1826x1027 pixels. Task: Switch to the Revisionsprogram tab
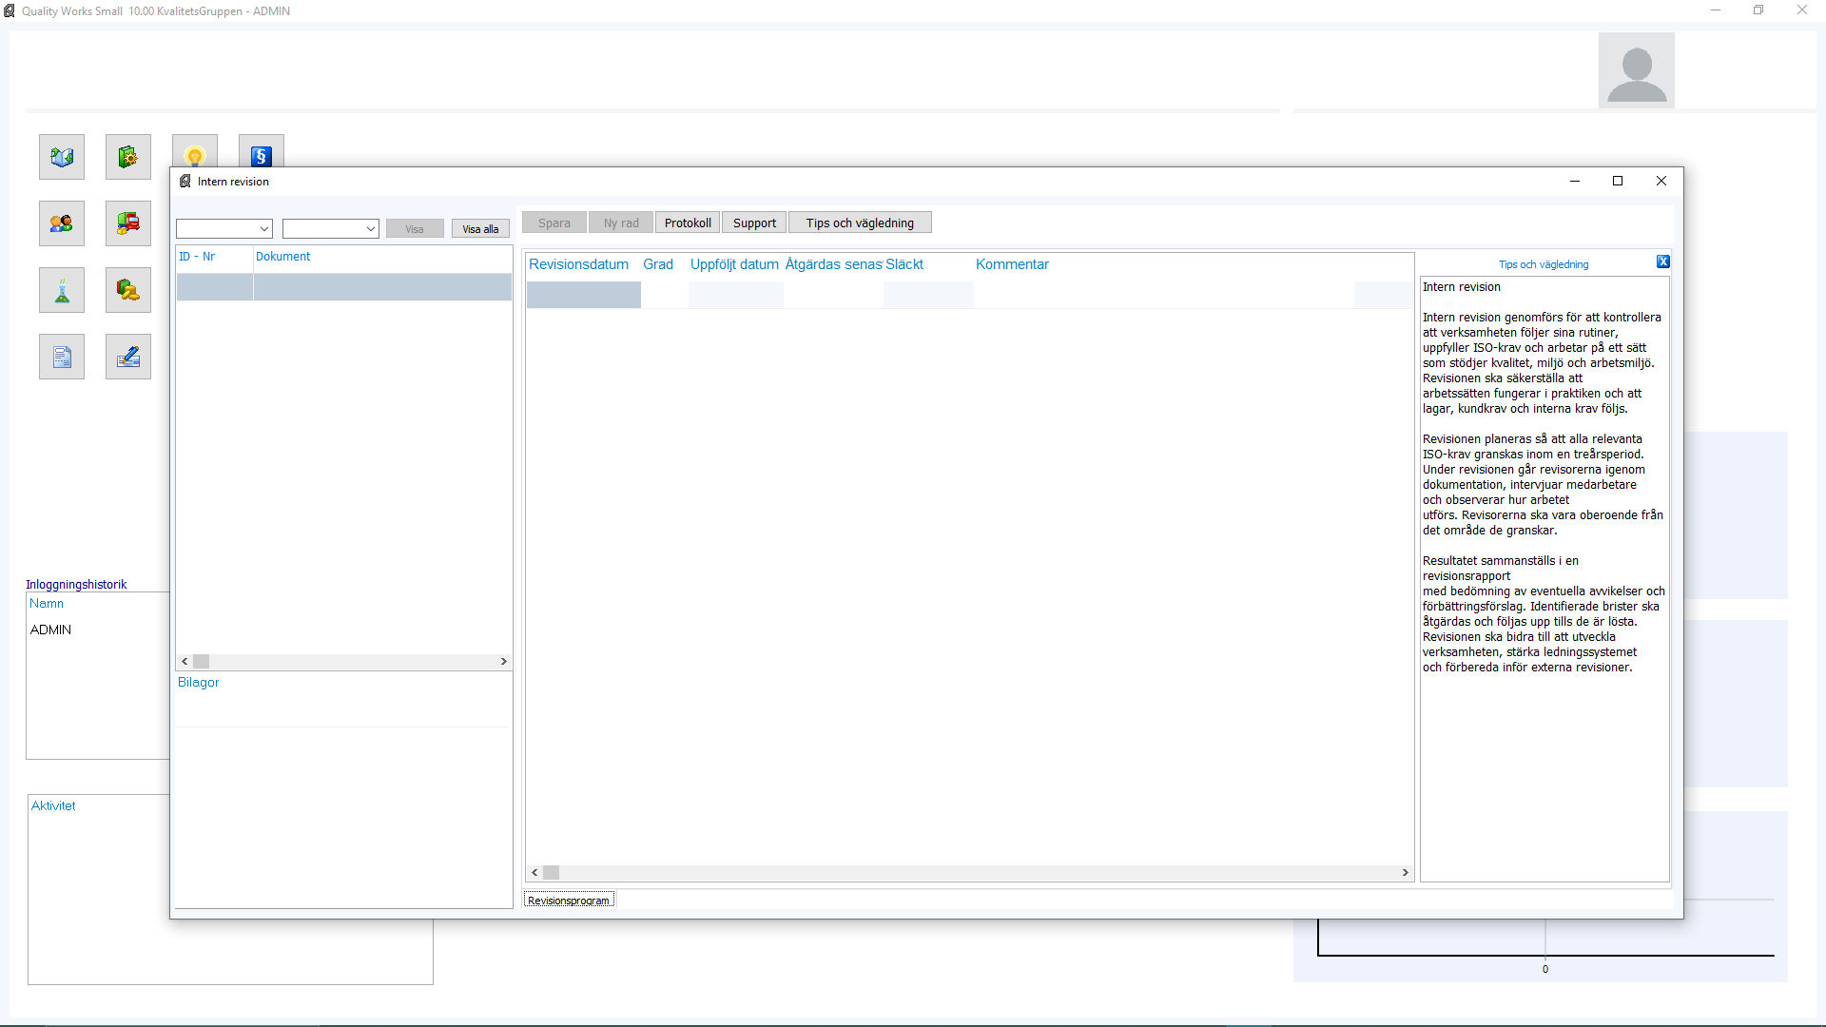coord(569,900)
